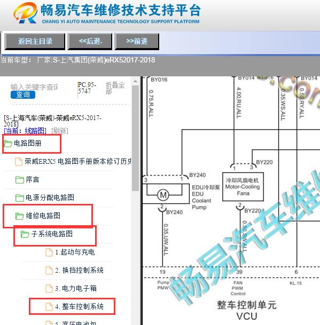
Task: Open the 当前：线路图 link
Action: (25, 131)
